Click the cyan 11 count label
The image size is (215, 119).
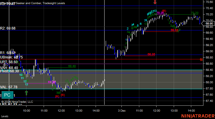[x=22, y=78]
